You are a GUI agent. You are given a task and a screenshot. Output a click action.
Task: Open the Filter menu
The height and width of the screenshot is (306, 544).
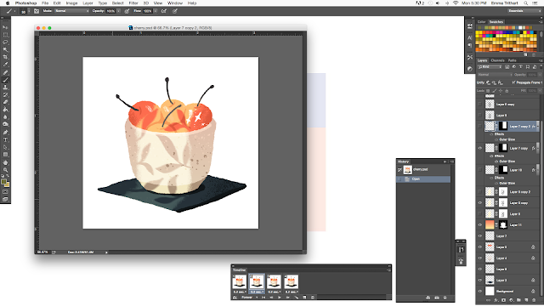tap(133, 3)
